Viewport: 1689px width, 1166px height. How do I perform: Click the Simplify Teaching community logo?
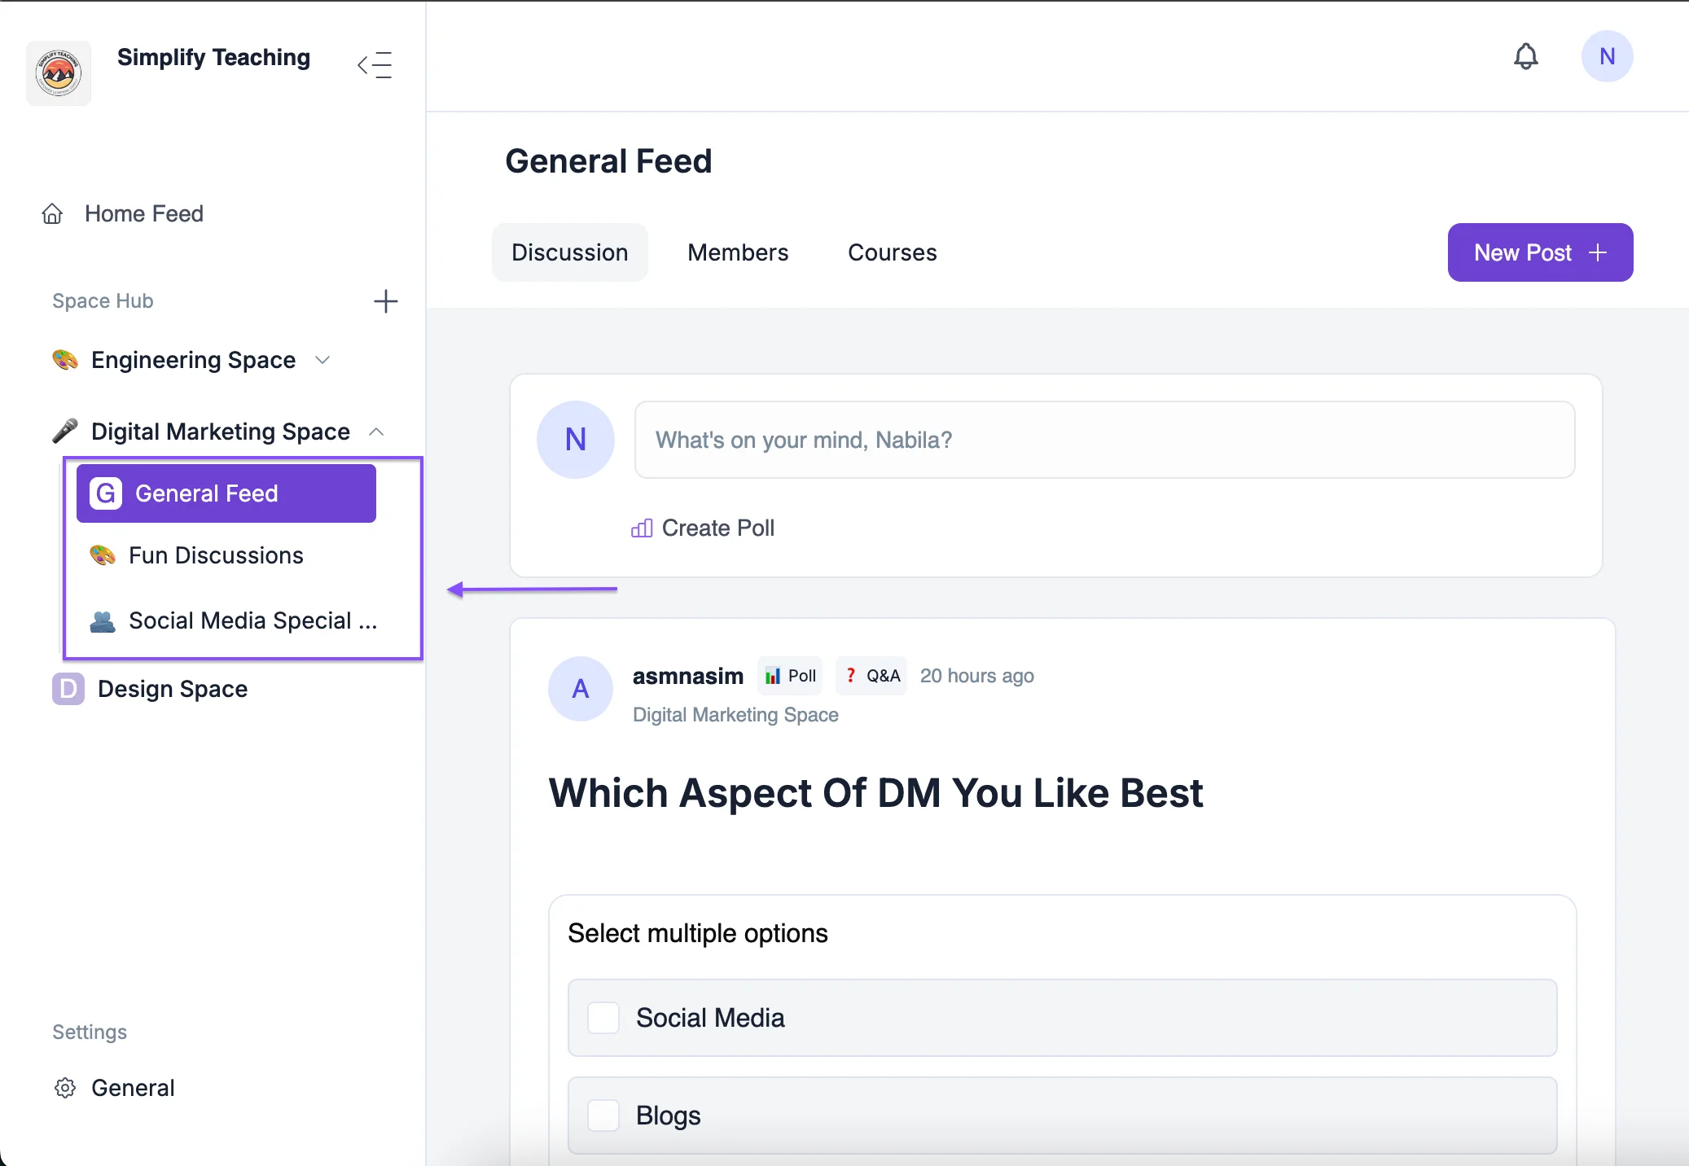[59, 72]
